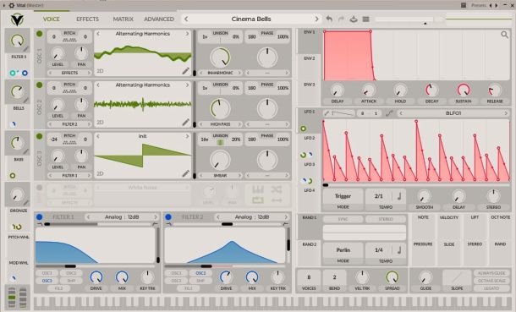Viewport: 516px width, 312px height.
Task: Next LFO shape arrow beside BLFO1
Action: tap(506, 113)
